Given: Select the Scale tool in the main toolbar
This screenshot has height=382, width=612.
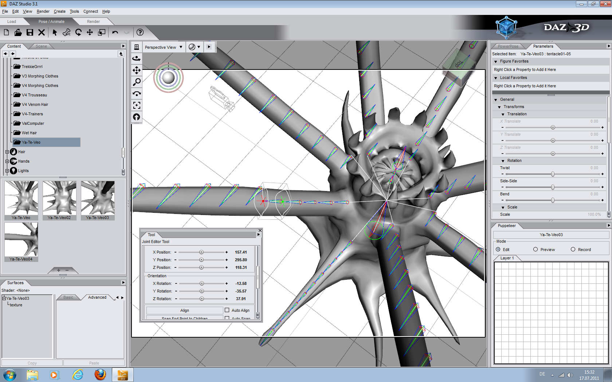Looking at the screenshot, I should [x=102, y=32].
